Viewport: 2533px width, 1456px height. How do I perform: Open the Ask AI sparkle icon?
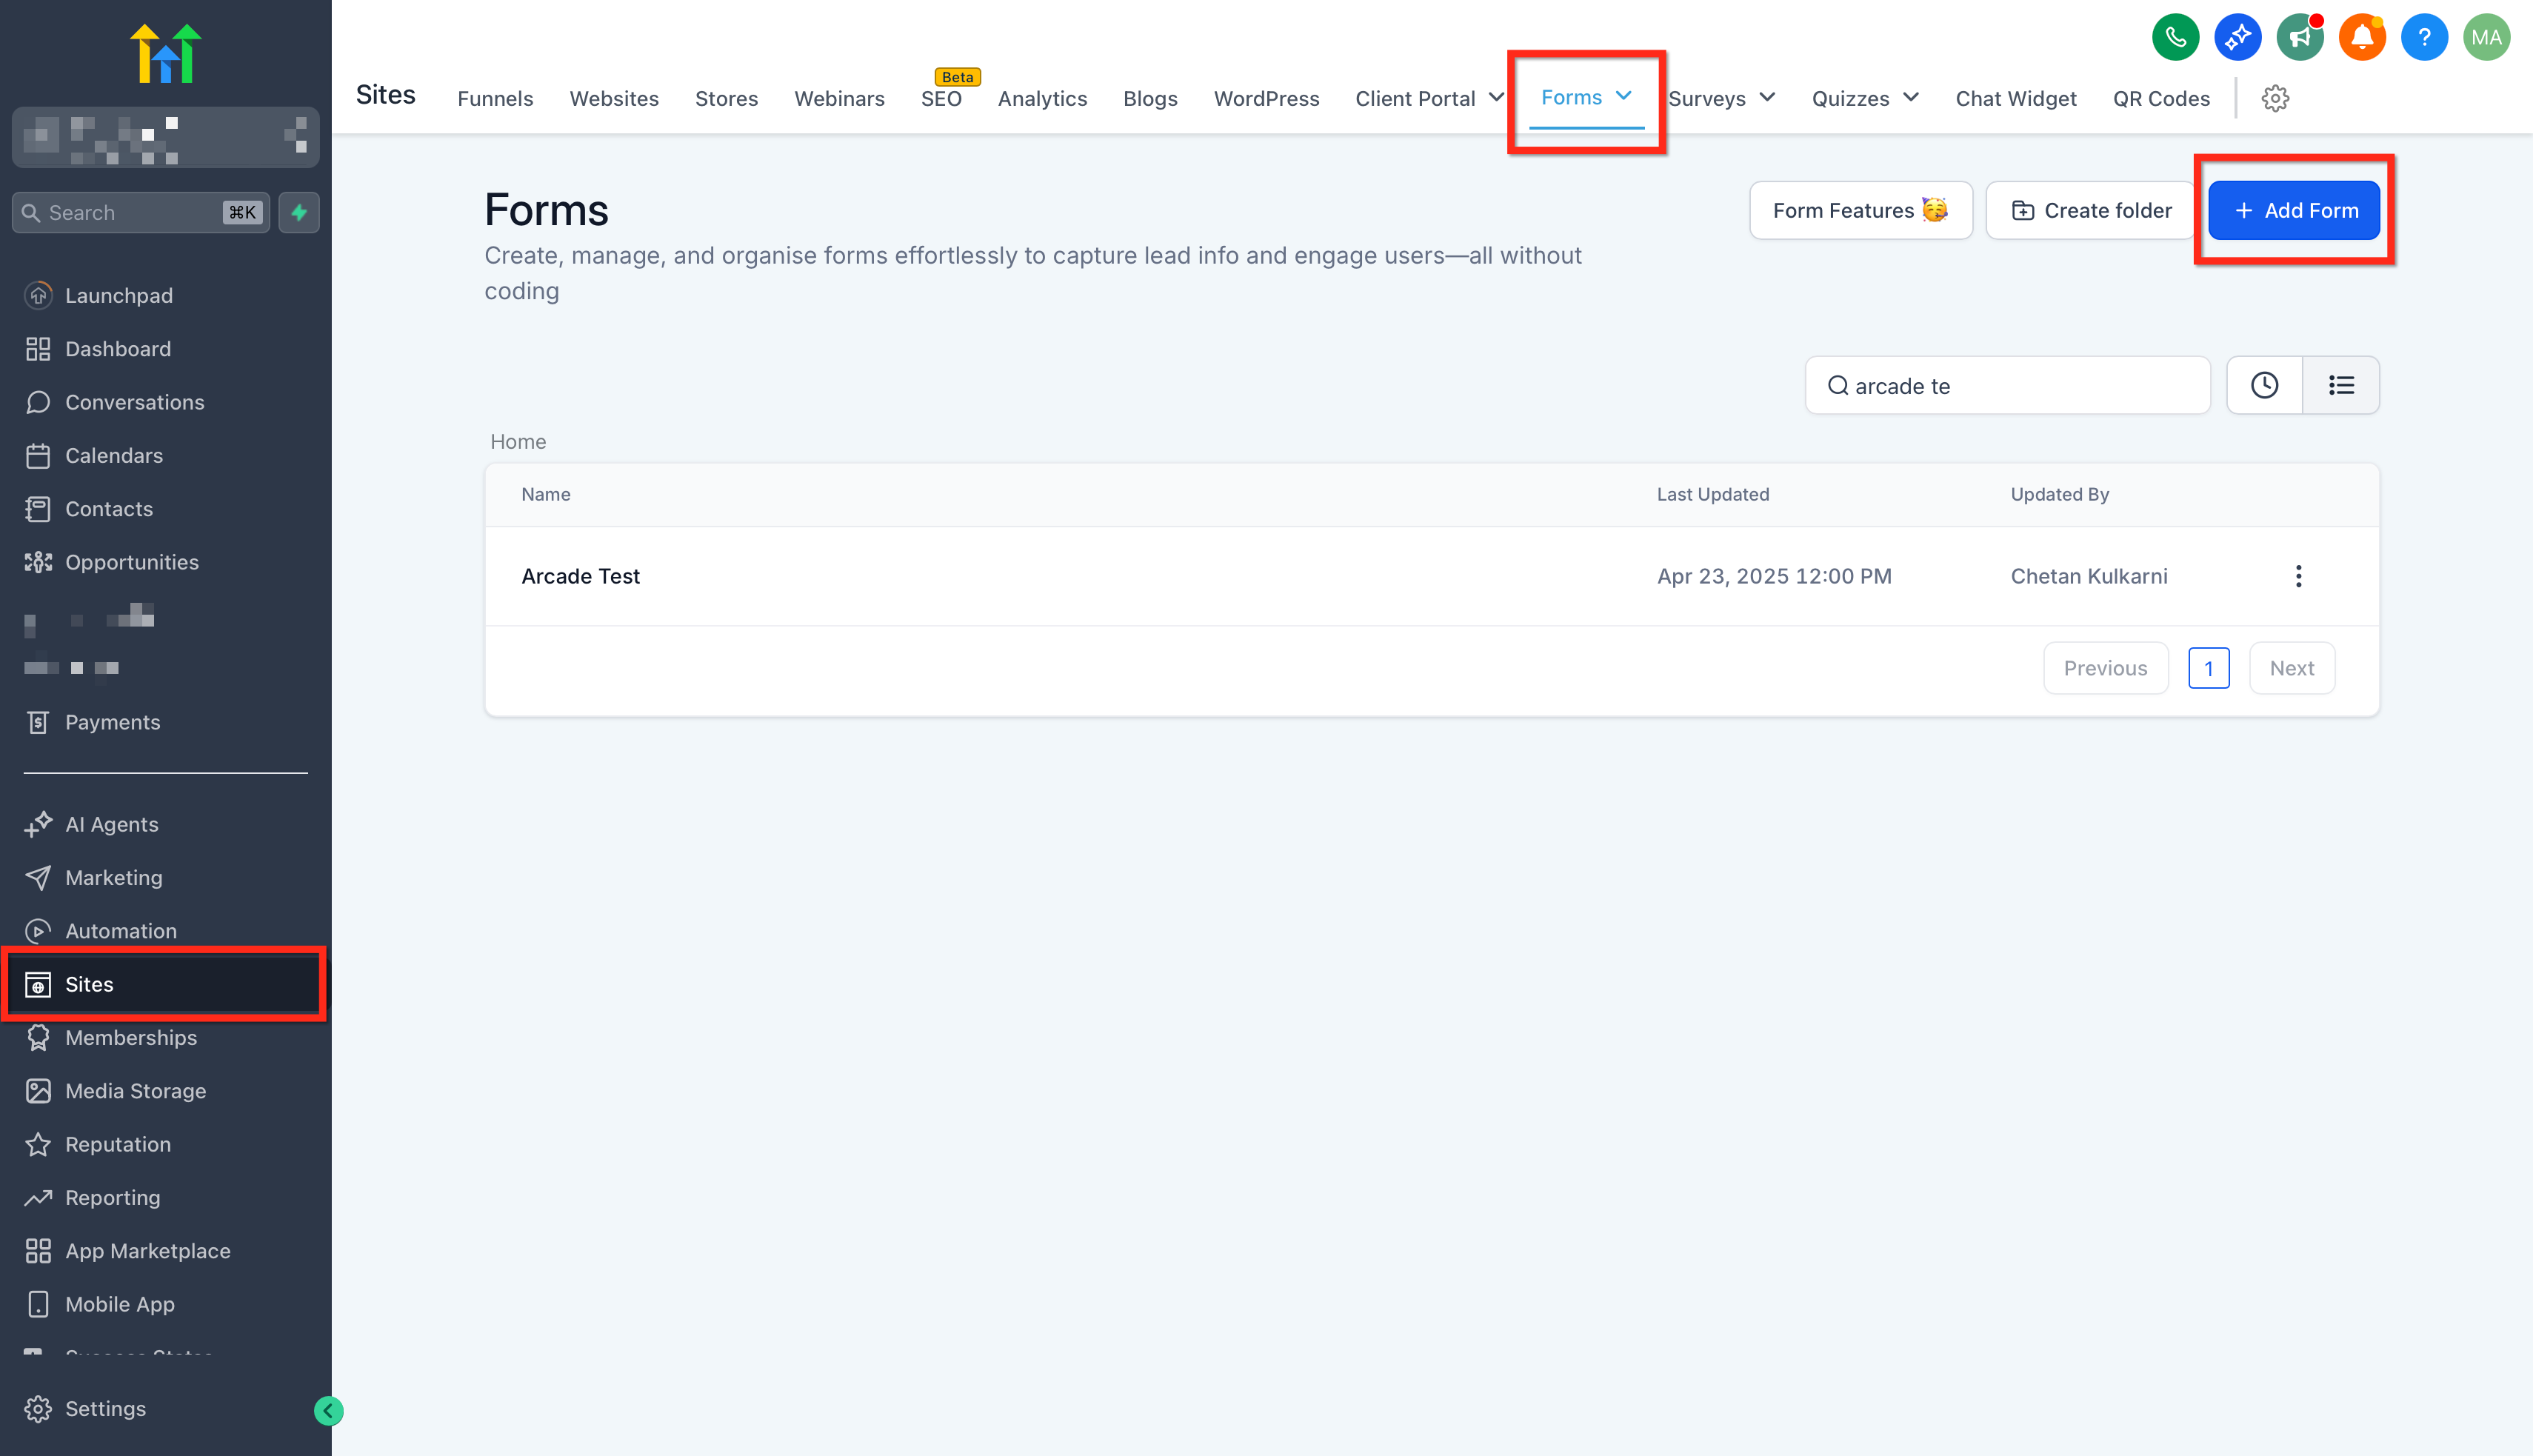2237,38
